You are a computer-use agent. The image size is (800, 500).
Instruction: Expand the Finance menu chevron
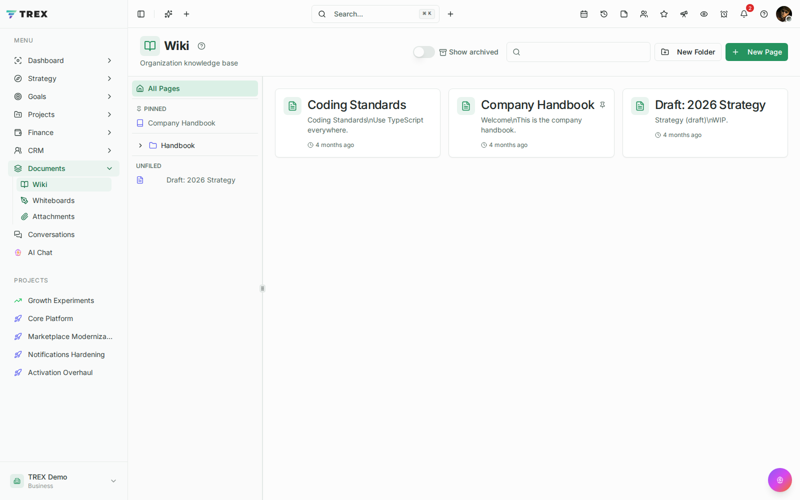(109, 132)
